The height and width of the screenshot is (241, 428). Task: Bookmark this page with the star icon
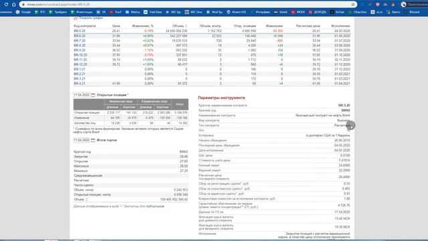tap(353, 5)
